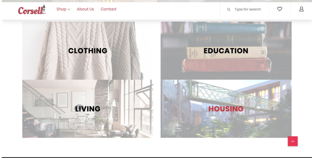Open the wishlist heart icon
Screen dimensions: 312x158
point(280,9)
